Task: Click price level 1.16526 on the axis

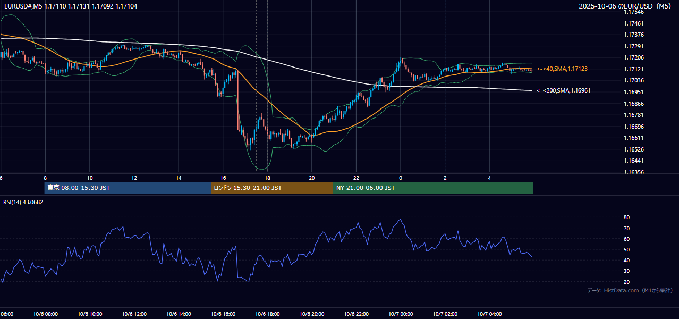Action: [634, 149]
